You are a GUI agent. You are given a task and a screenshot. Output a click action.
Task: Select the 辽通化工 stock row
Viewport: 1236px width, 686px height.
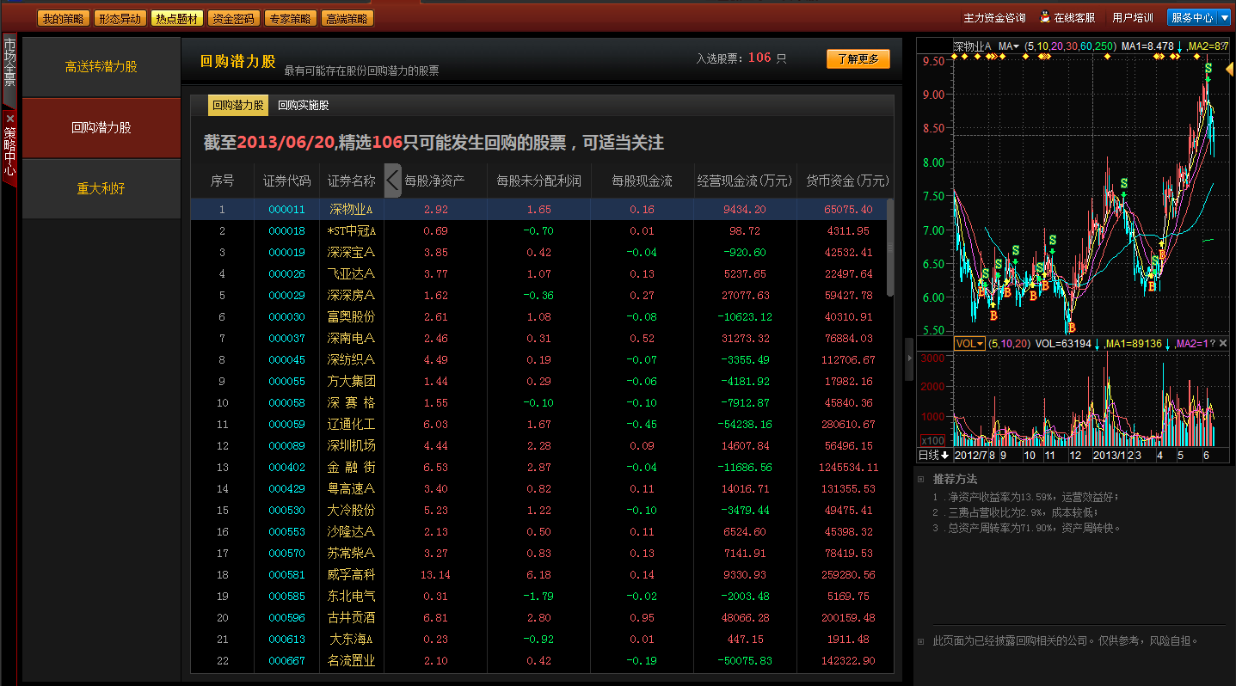pyautogui.click(x=538, y=424)
